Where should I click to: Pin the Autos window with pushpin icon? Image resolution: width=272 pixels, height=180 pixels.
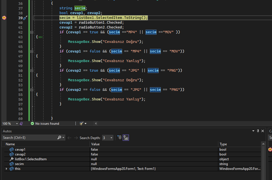pos(258,131)
